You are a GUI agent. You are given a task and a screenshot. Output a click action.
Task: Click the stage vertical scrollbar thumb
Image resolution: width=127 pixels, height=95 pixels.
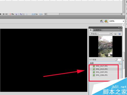[x=124, y=60]
